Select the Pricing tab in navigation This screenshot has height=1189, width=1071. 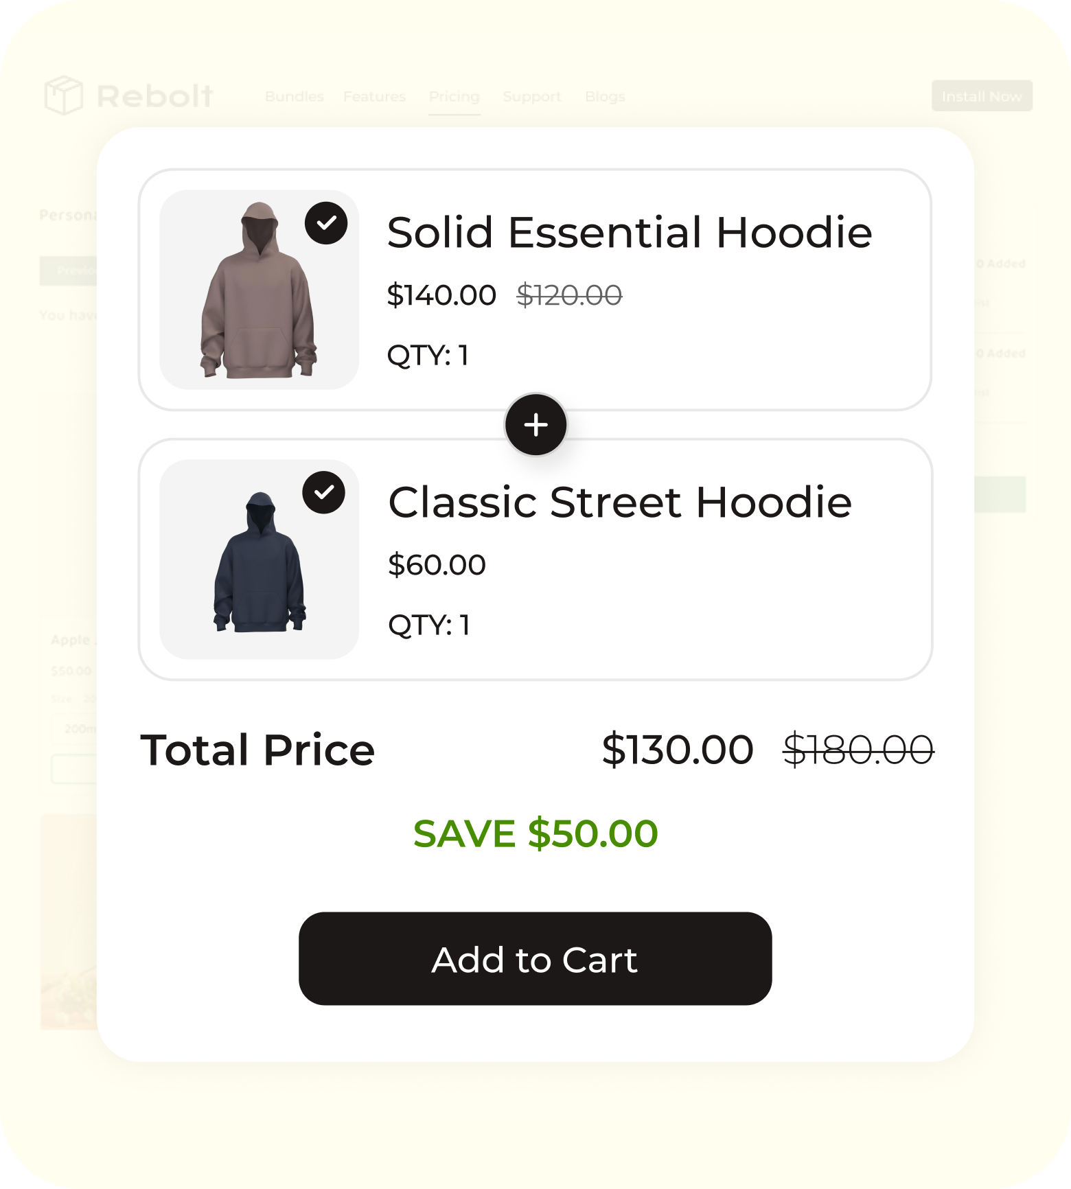[454, 97]
